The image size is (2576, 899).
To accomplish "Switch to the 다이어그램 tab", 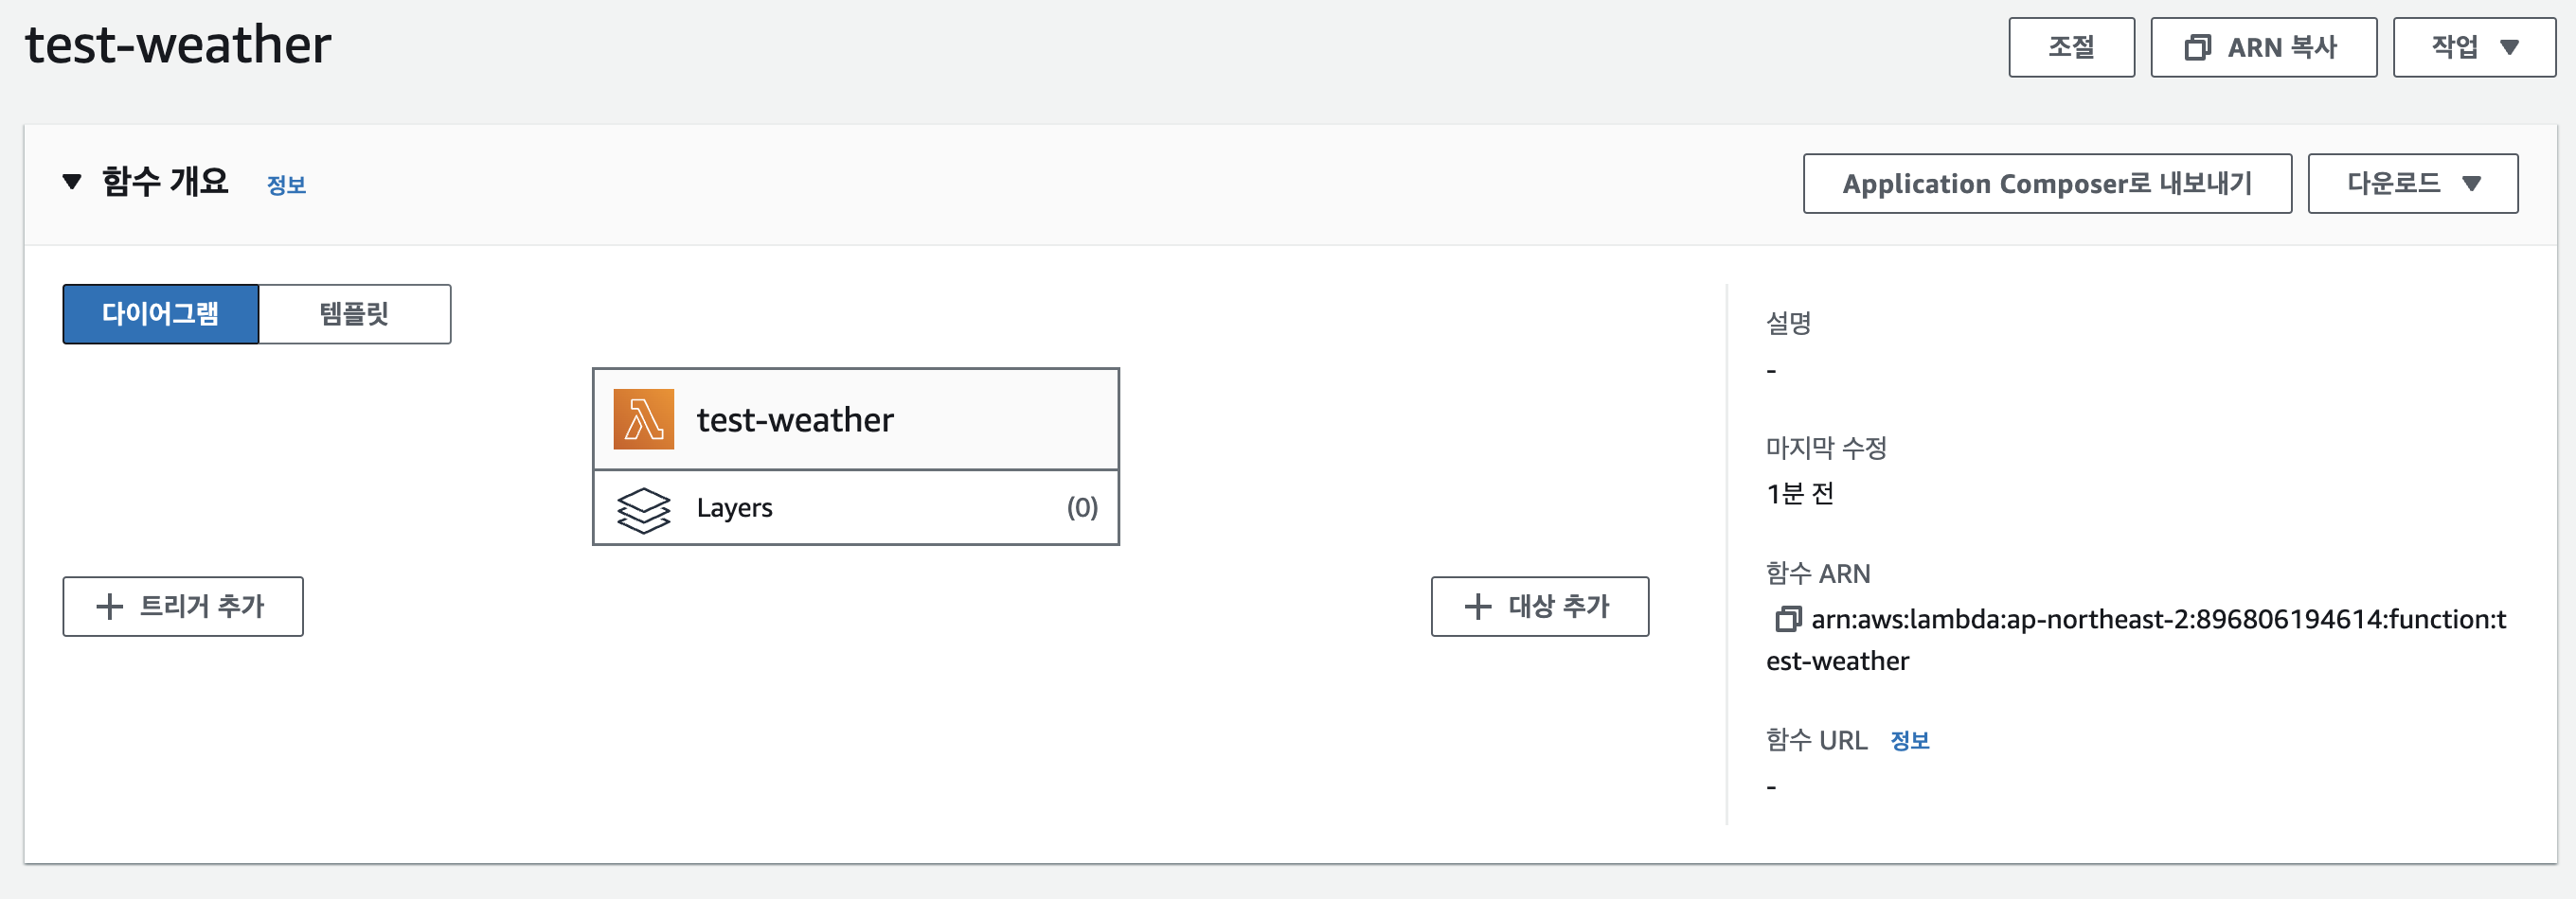I will pos(161,313).
